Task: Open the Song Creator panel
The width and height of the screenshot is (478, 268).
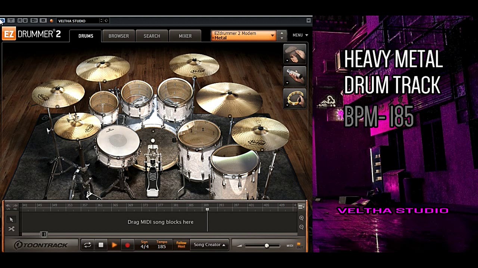Action: tap(209, 245)
